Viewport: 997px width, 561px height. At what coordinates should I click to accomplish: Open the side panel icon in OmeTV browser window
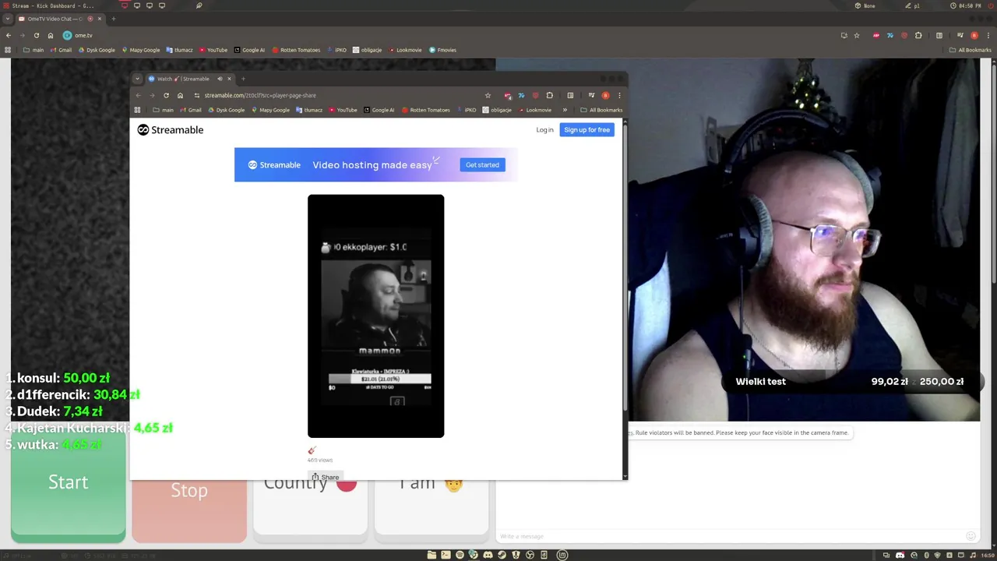click(x=939, y=35)
